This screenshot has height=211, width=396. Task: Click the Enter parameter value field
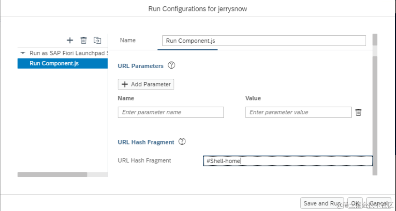coord(298,112)
